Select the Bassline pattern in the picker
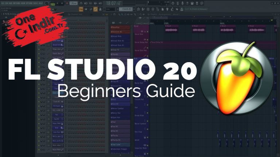The height and width of the screenshot is (157, 280). click(120, 27)
